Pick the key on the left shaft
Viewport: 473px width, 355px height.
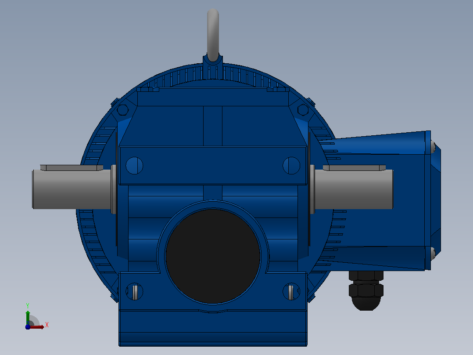(72, 168)
